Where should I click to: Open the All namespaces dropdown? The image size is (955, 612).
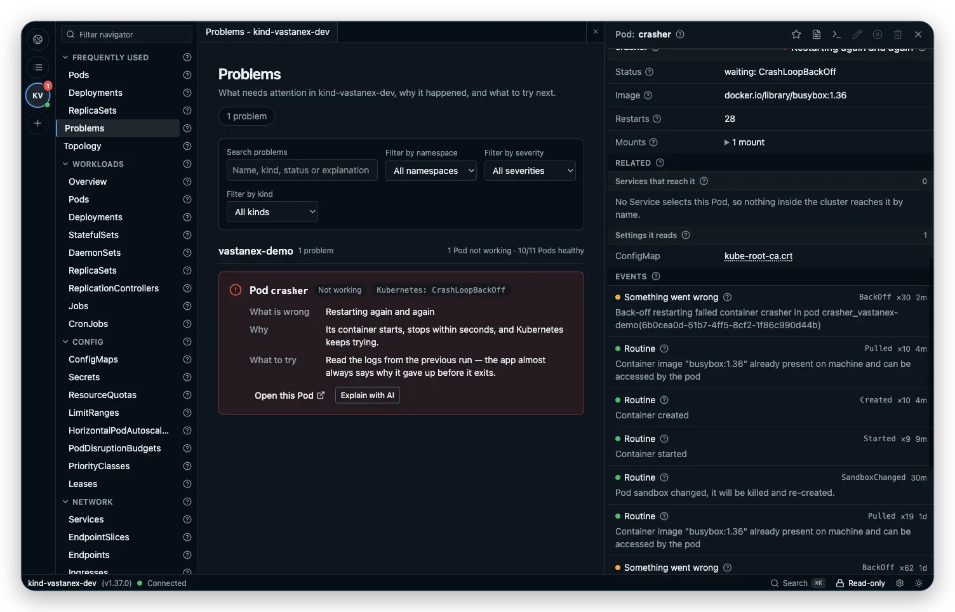(431, 171)
